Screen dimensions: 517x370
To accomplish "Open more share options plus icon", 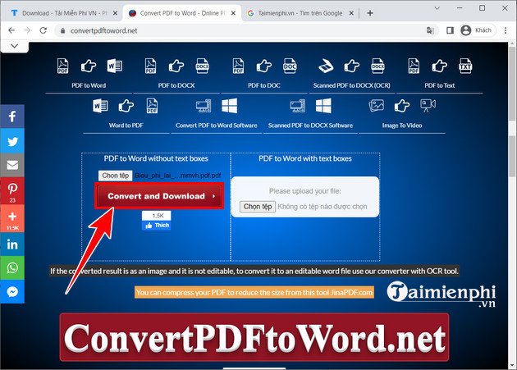I will 12,218.
